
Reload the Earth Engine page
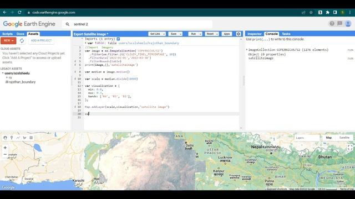tap(19, 12)
